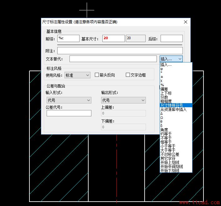Screen dimensions: 221x206
Task: Select the φ symbol in the list
Action: [176, 69]
